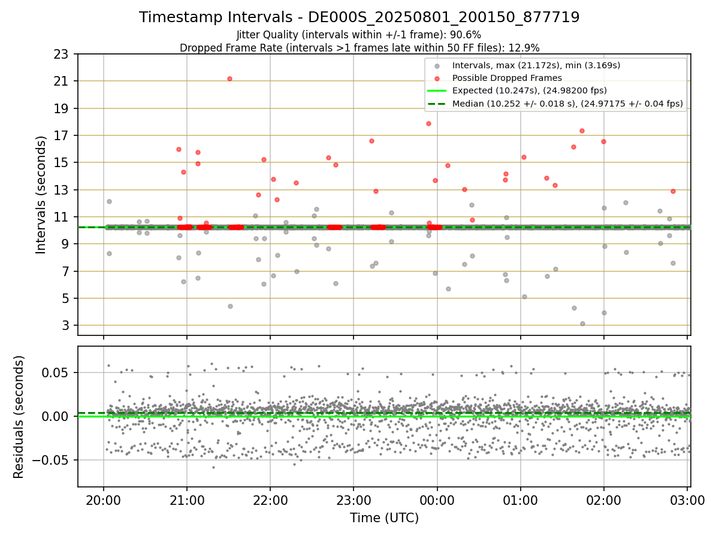Image resolution: width=719 pixels, height=539 pixels.
Task: Click the solid green Expected line legend sample
Action: click(x=437, y=91)
